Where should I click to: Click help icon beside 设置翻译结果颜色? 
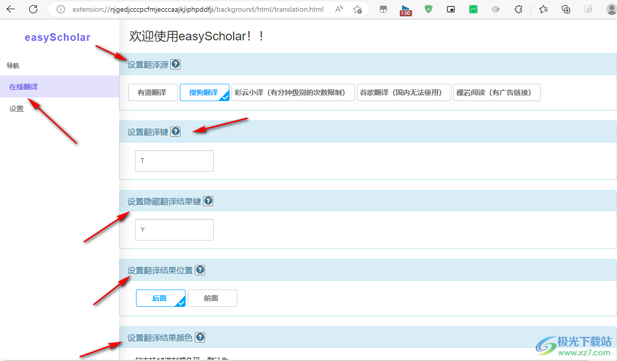pos(200,338)
